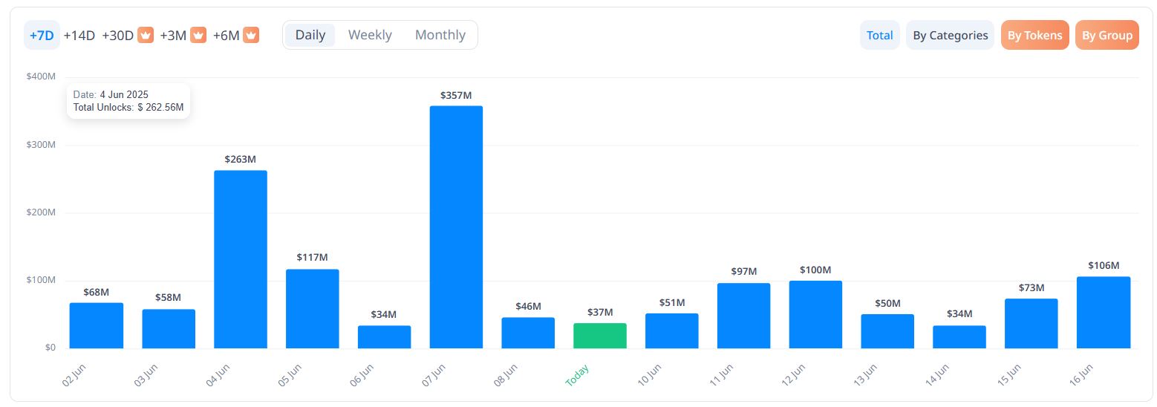This screenshot has width=1157, height=407.
Task: Choose the +30D time range
Action: [x=118, y=35]
